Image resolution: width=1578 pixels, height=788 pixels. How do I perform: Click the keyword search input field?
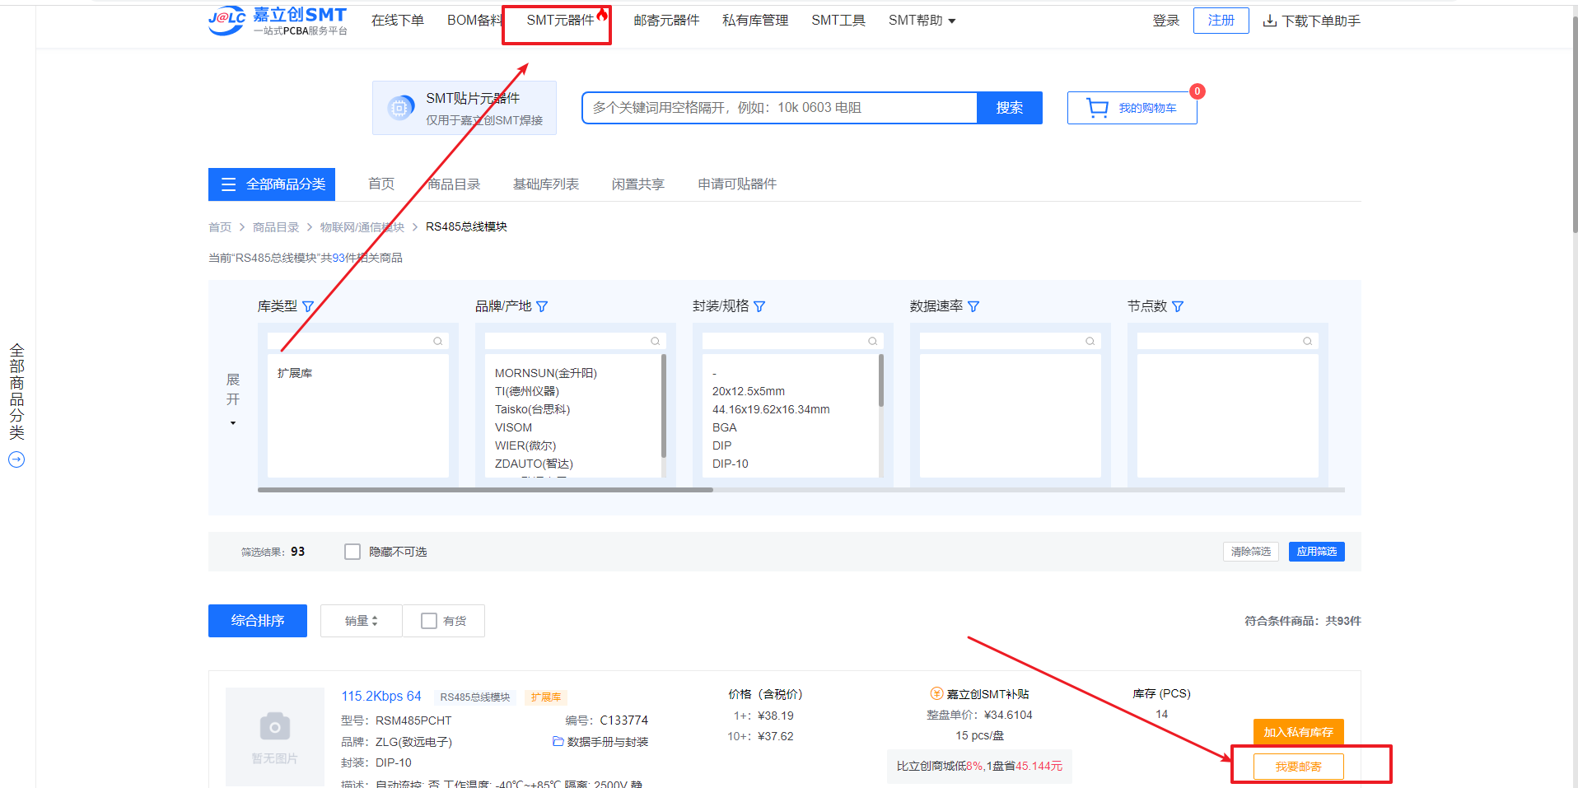point(779,108)
